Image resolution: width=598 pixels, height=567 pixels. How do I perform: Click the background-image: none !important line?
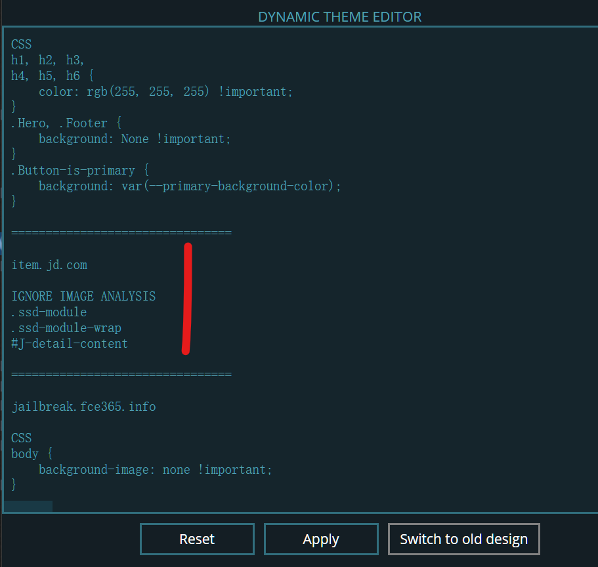pos(156,469)
